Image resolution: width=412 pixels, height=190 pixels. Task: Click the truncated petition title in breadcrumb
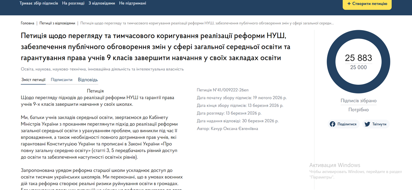pos(207,23)
